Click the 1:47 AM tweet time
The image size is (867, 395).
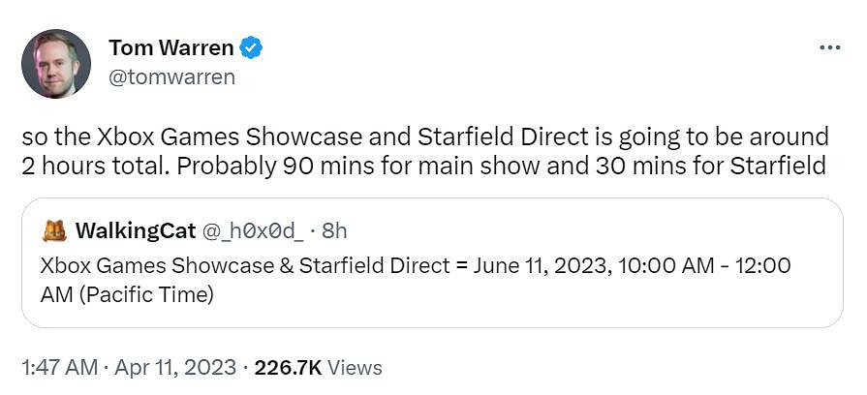(59, 368)
